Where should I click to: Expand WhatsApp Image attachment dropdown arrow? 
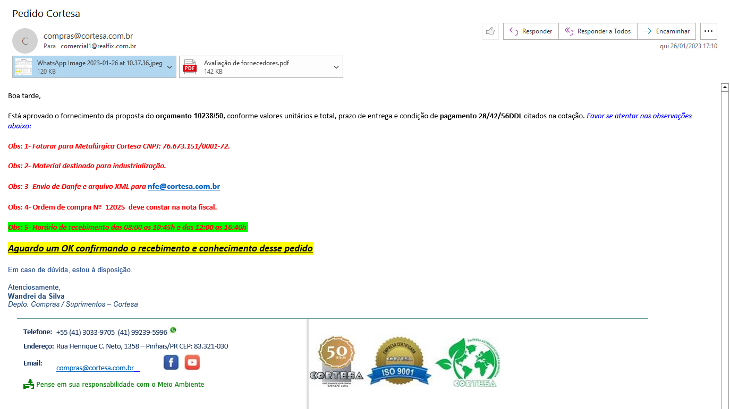(x=169, y=67)
